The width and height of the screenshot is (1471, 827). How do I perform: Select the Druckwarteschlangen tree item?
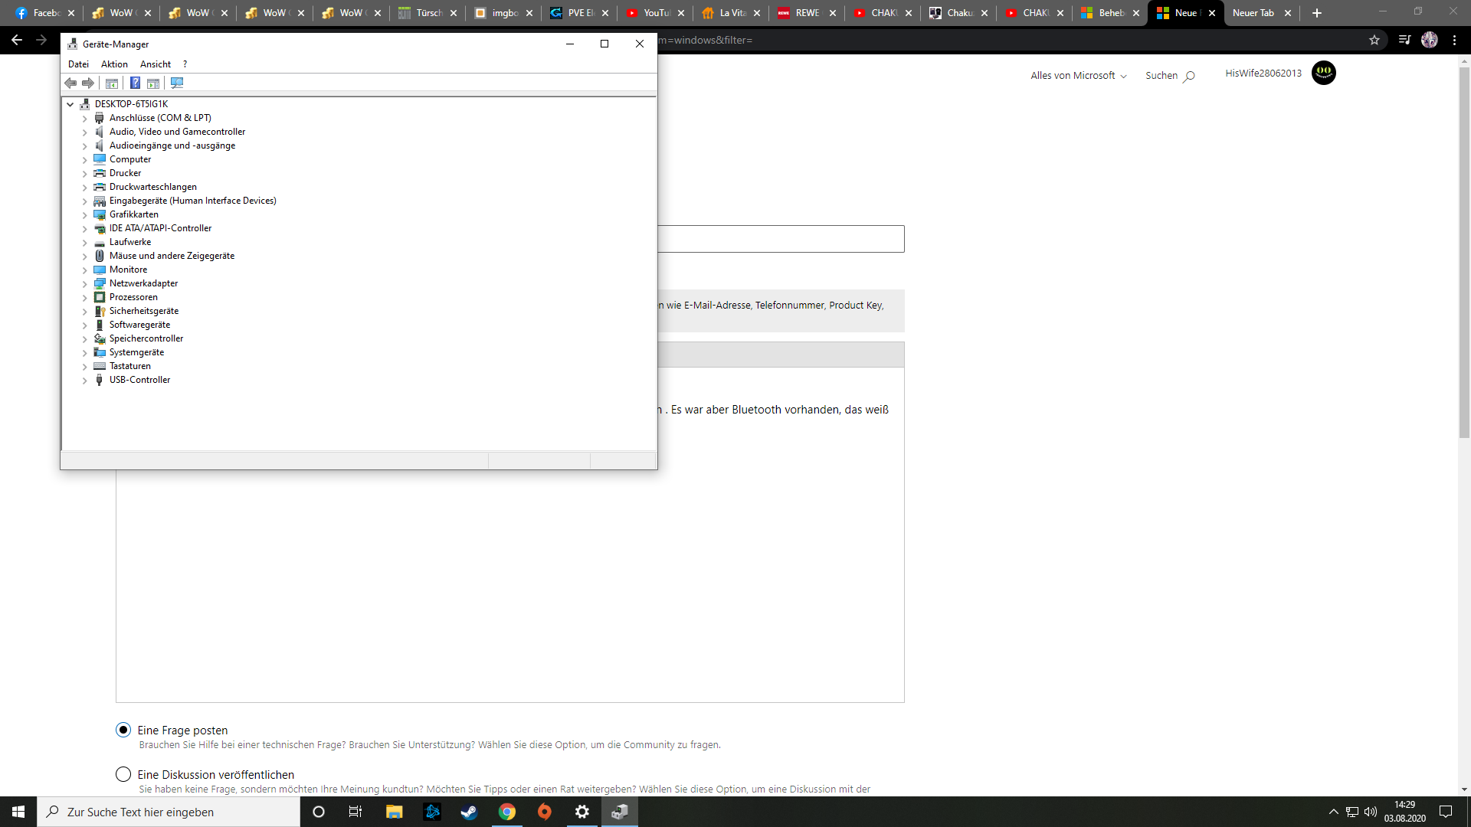click(153, 187)
